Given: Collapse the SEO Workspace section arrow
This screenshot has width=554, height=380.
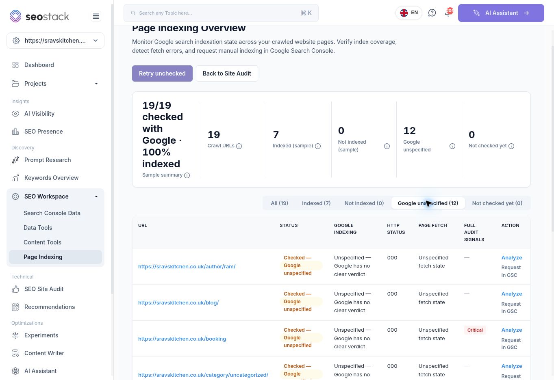Looking at the screenshot, I should (96, 196).
